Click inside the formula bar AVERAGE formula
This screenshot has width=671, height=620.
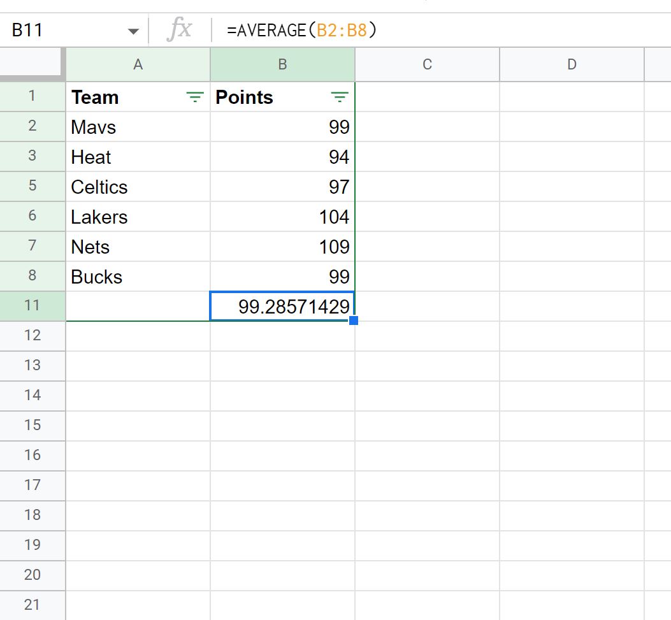(x=301, y=31)
